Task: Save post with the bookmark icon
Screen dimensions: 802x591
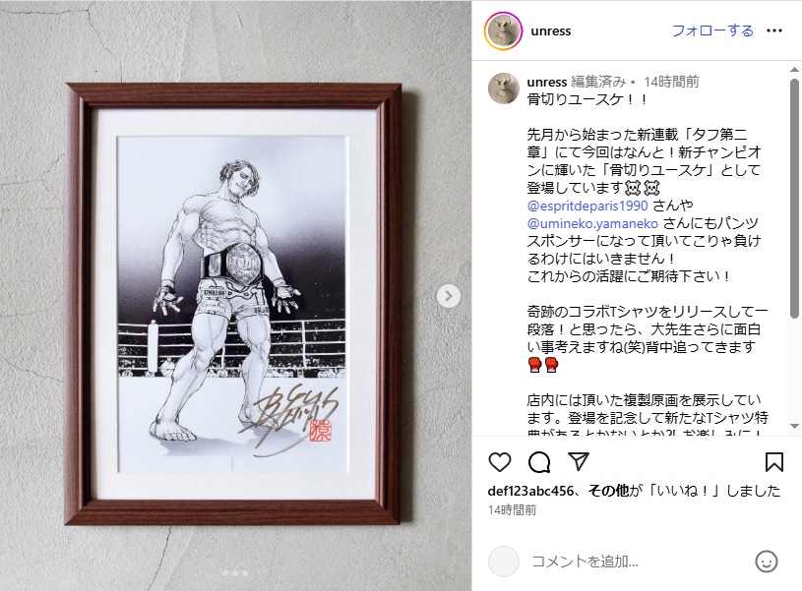Action: click(x=773, y=462)
